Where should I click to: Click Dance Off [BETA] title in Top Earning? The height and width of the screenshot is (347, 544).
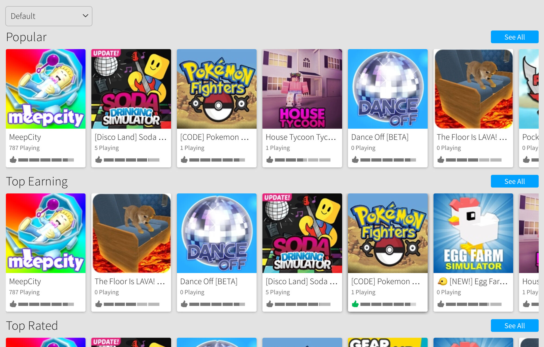click(x=209, y=282)
